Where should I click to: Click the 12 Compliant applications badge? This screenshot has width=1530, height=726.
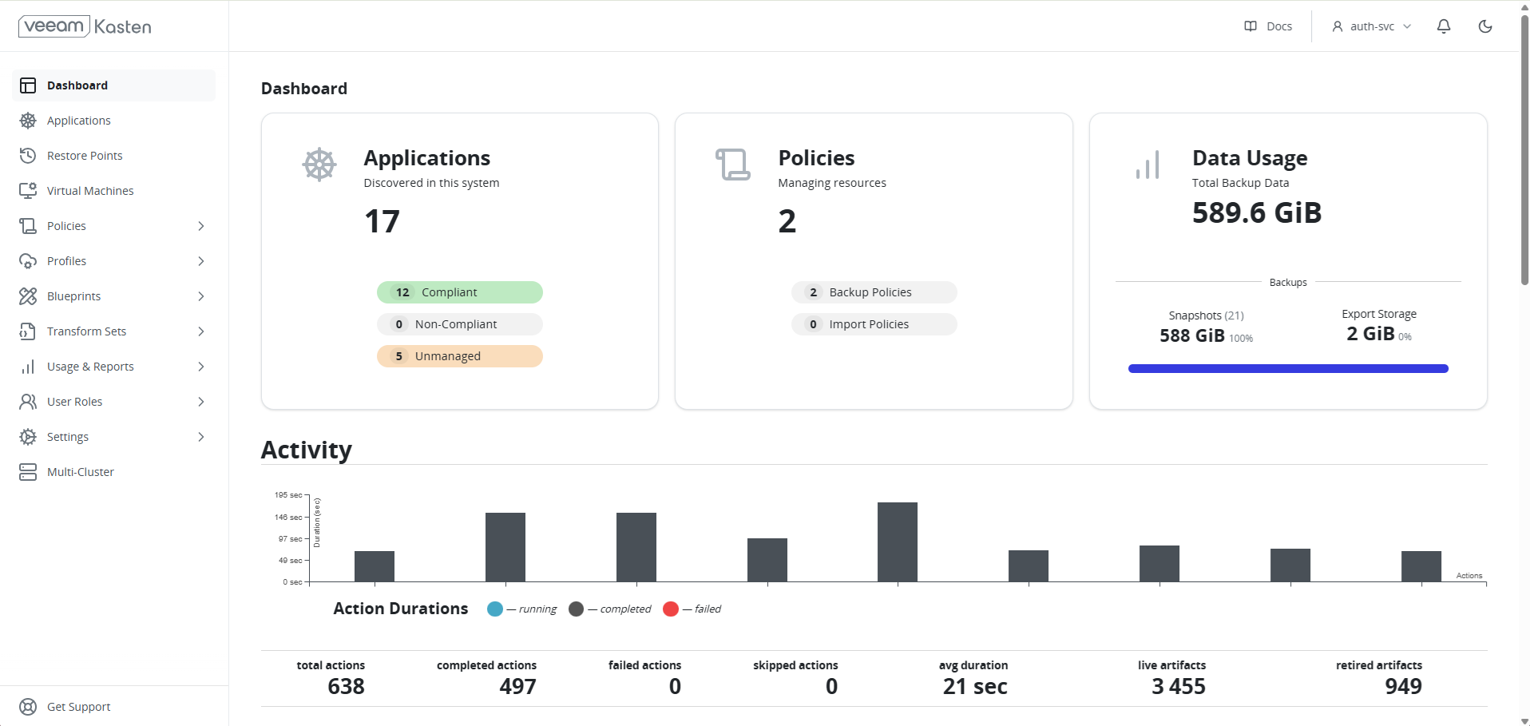tap(459, 292)
